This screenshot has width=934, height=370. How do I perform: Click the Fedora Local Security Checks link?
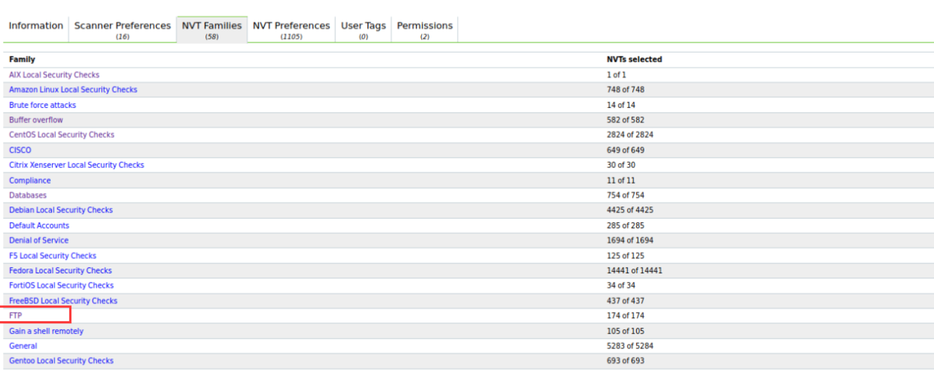tap(60, 271)
